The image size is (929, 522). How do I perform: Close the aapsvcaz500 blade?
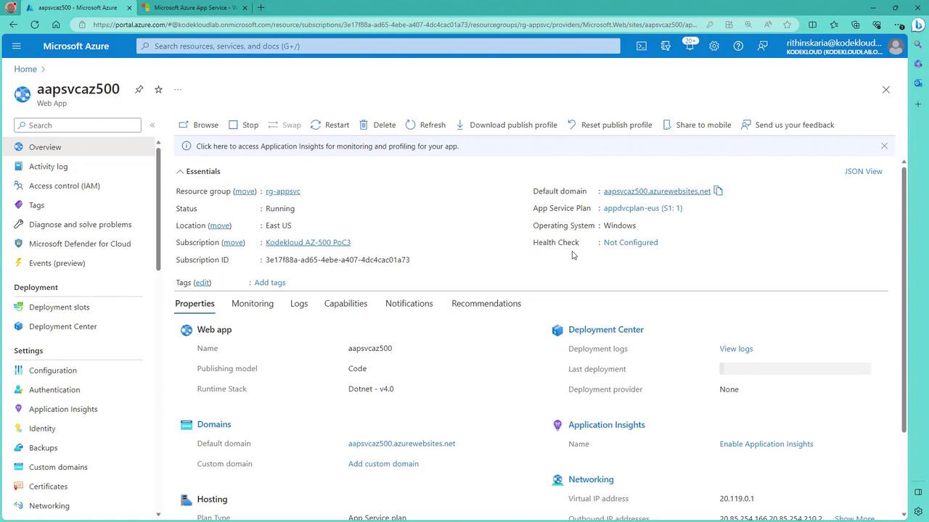885,90
